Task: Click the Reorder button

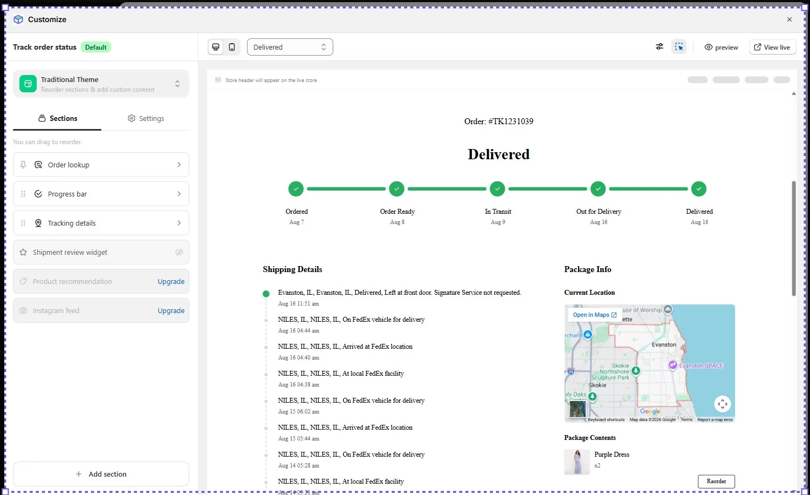Action: 716,481
